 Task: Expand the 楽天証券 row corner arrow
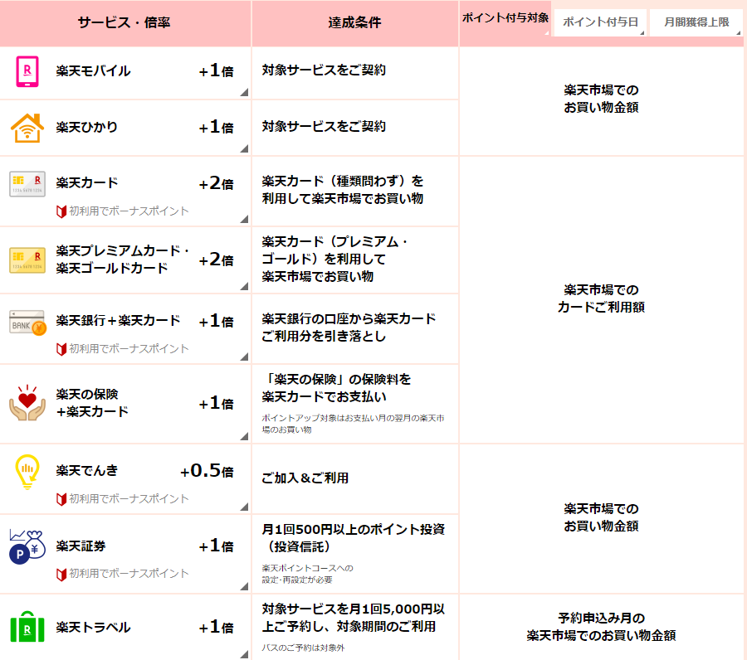[x=244, y=585]
